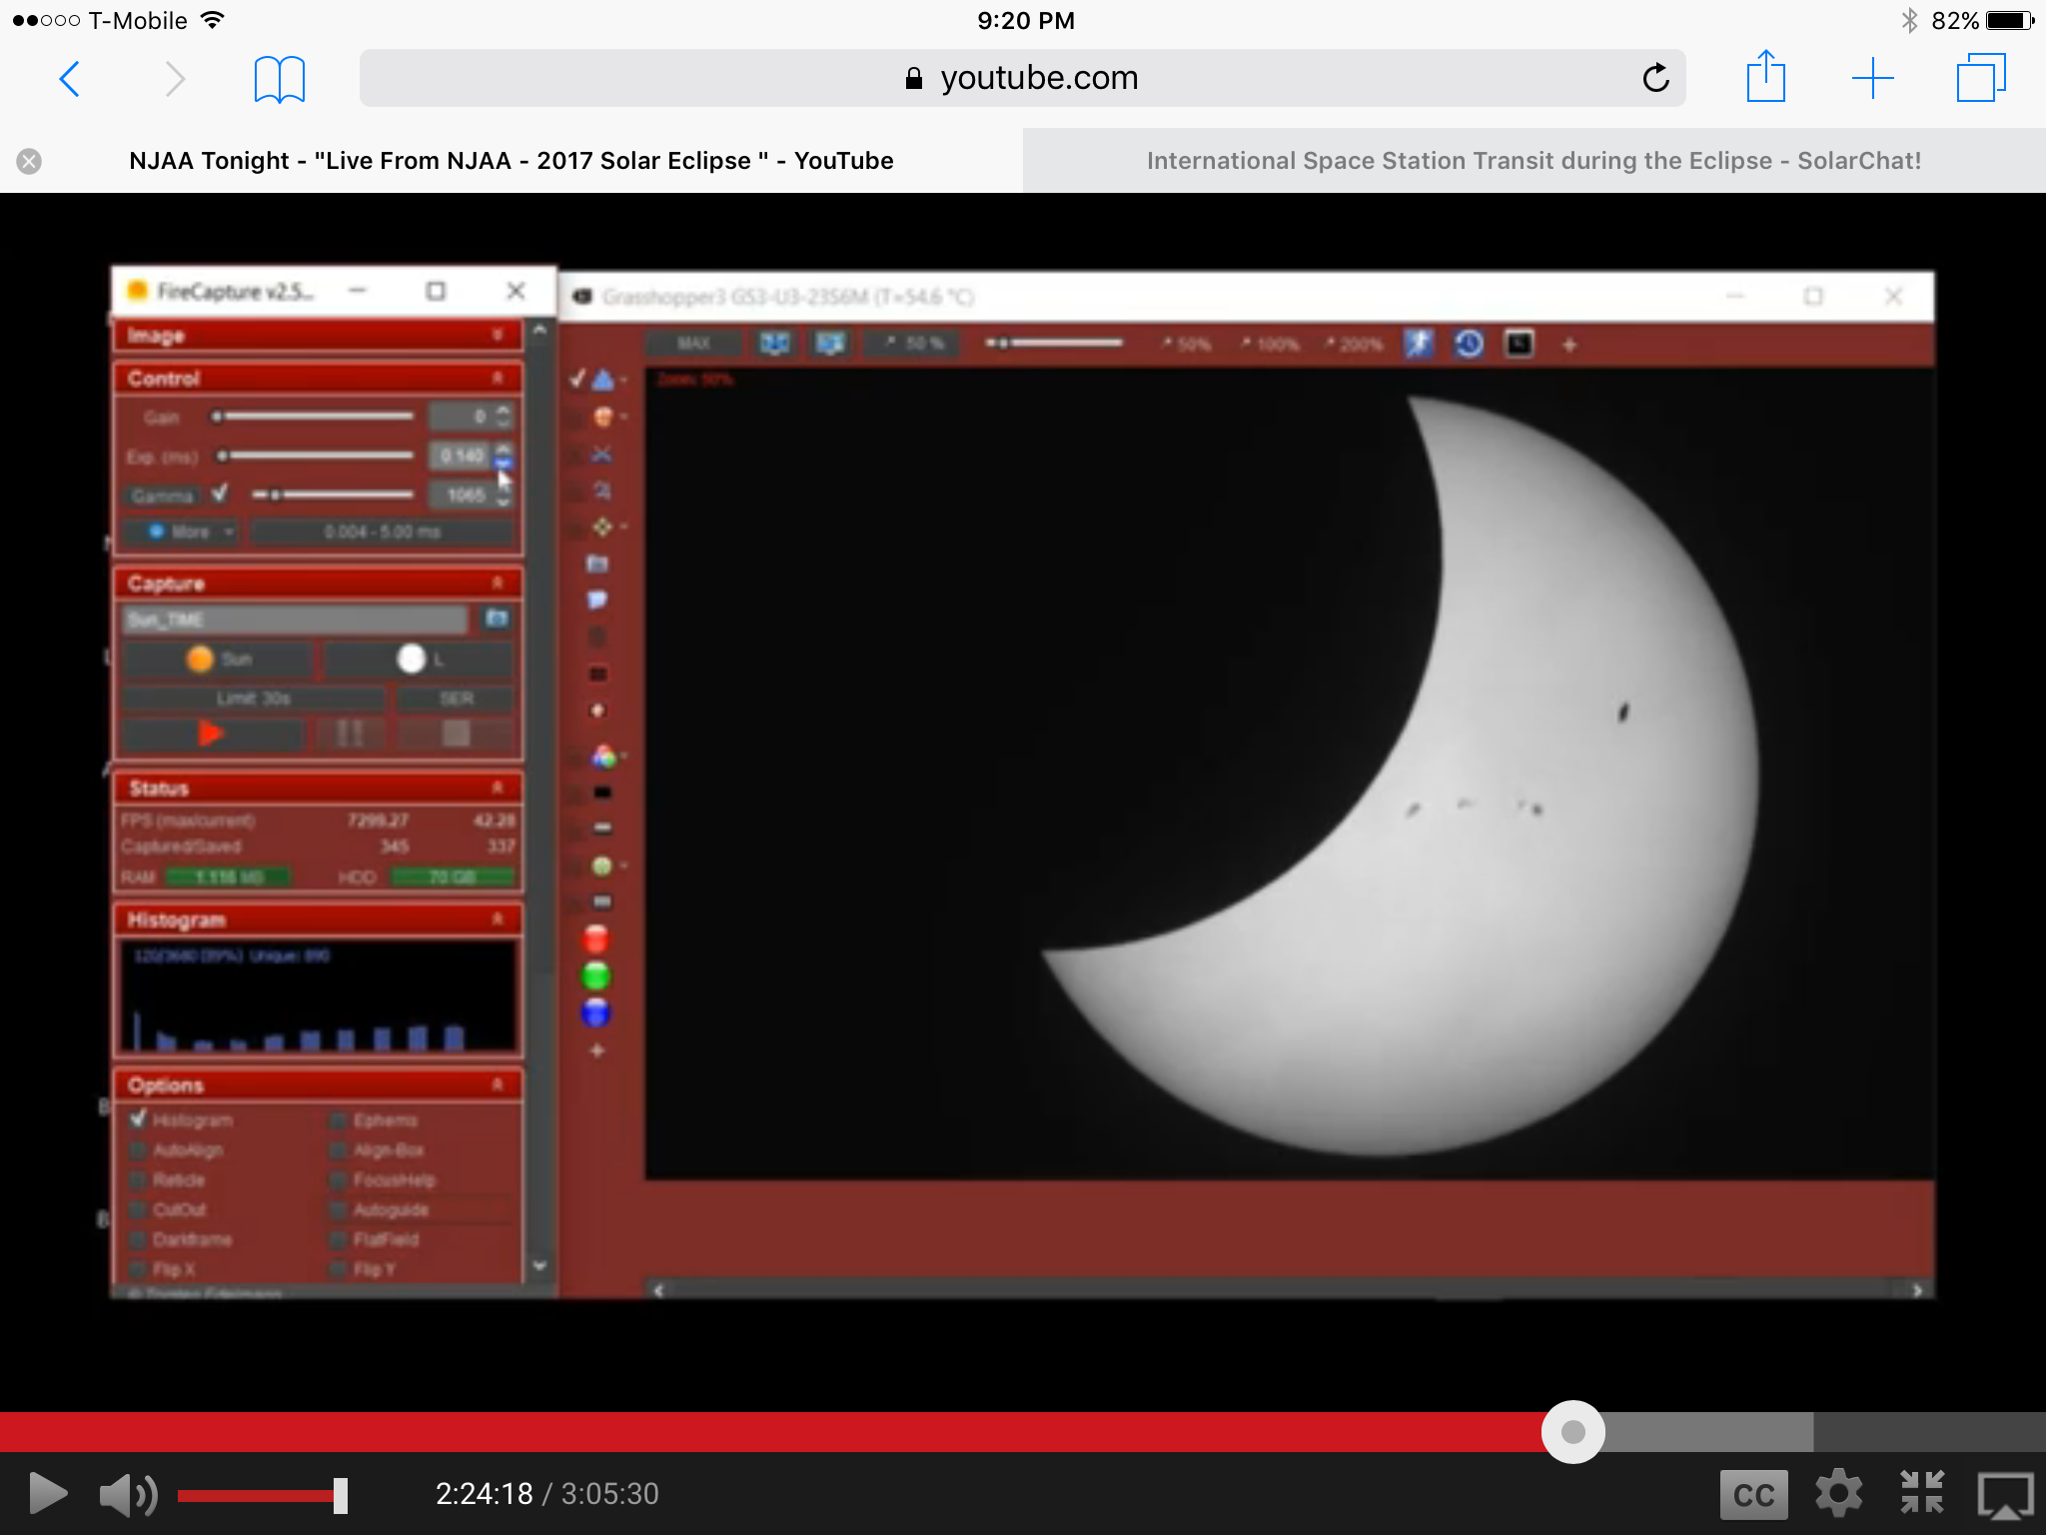This screenshot has height=1535, width=2046.
Task: Enable the CutOut option
Action: pyautogui.click(x=139, y=1210)
